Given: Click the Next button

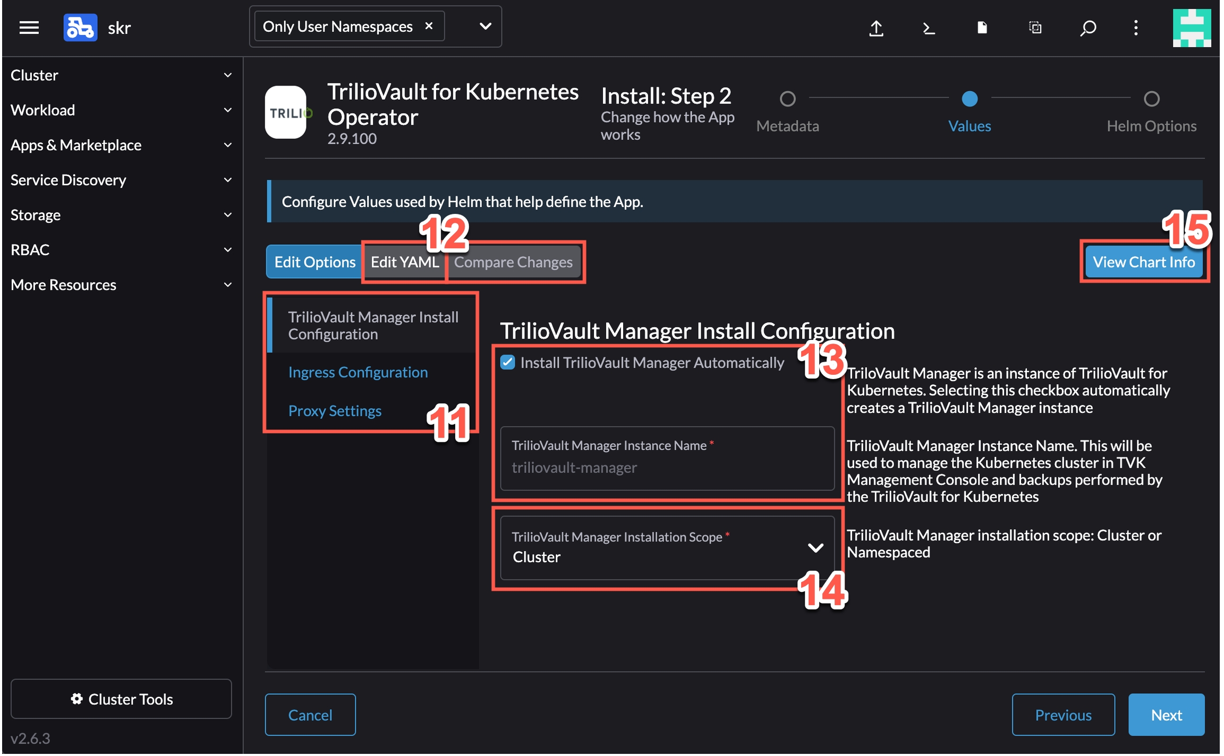Looking at the screenshot, I should (x=1166, y=715).
